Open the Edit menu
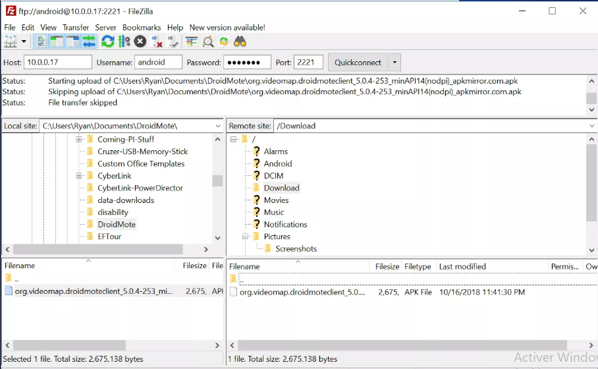 pyautogui.click(x=28, y=28)
